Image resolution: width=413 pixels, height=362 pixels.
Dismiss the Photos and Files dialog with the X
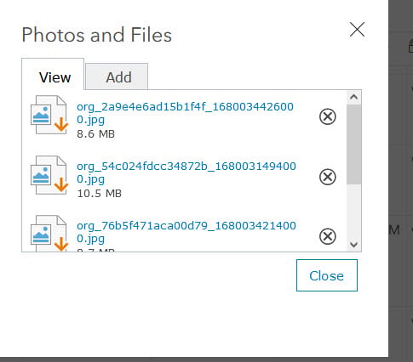(357, 30)
